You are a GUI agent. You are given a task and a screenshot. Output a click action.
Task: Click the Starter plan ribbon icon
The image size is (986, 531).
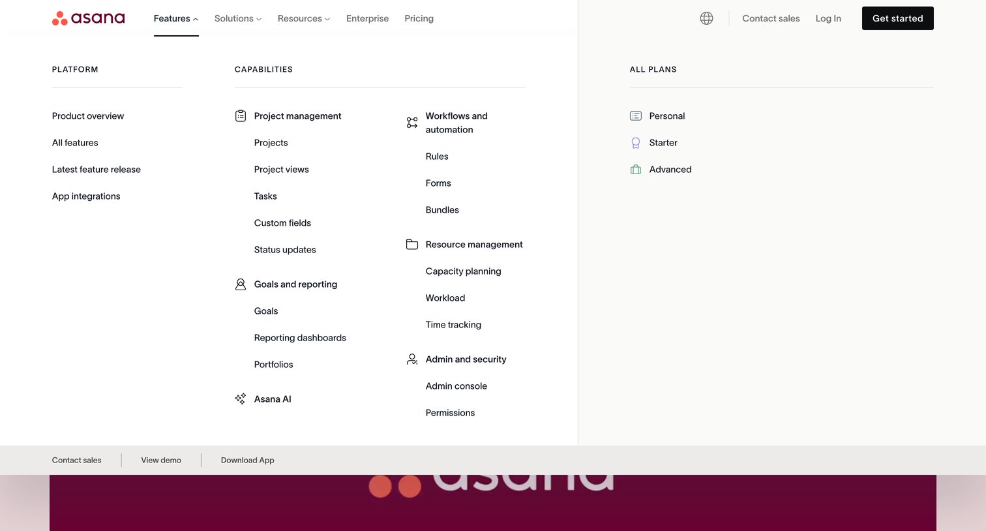(636, 143)
